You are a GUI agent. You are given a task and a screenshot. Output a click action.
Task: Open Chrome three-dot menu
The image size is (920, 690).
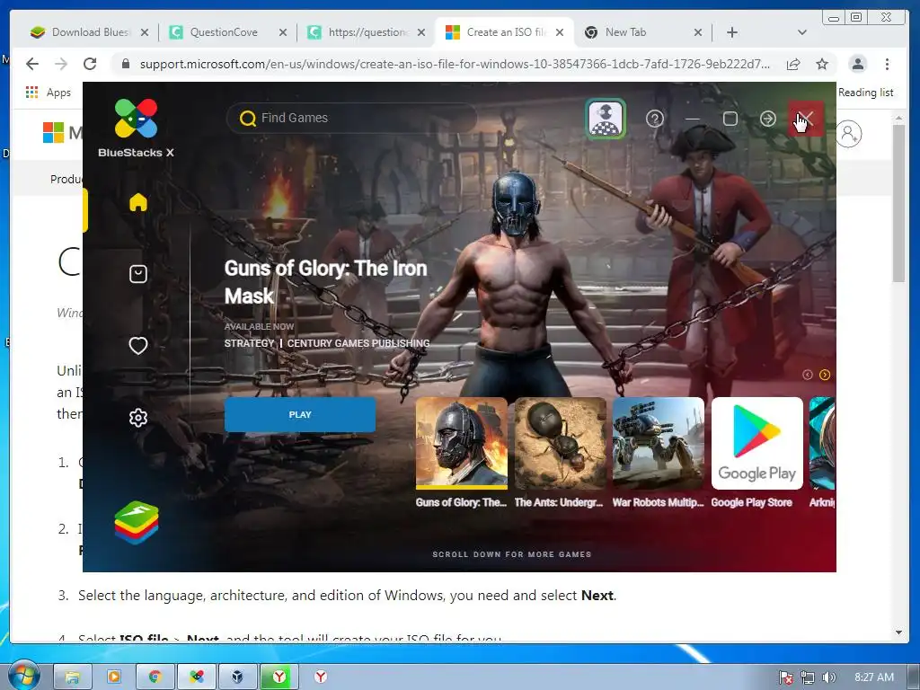tap(887, 64)
